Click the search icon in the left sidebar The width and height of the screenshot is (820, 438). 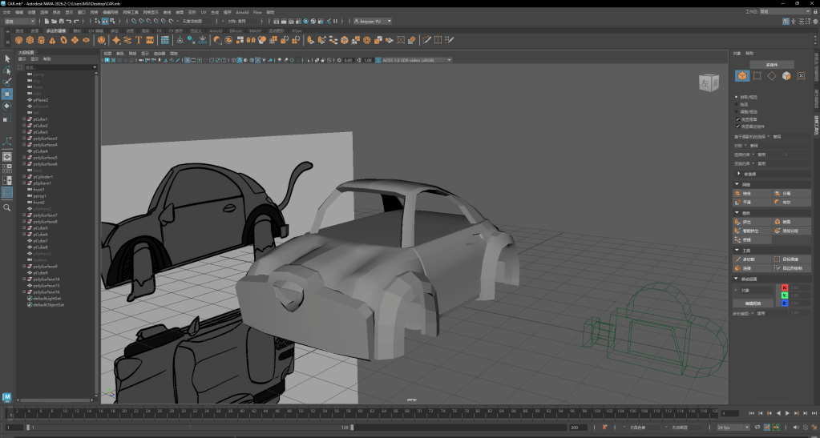click(7, 207)
